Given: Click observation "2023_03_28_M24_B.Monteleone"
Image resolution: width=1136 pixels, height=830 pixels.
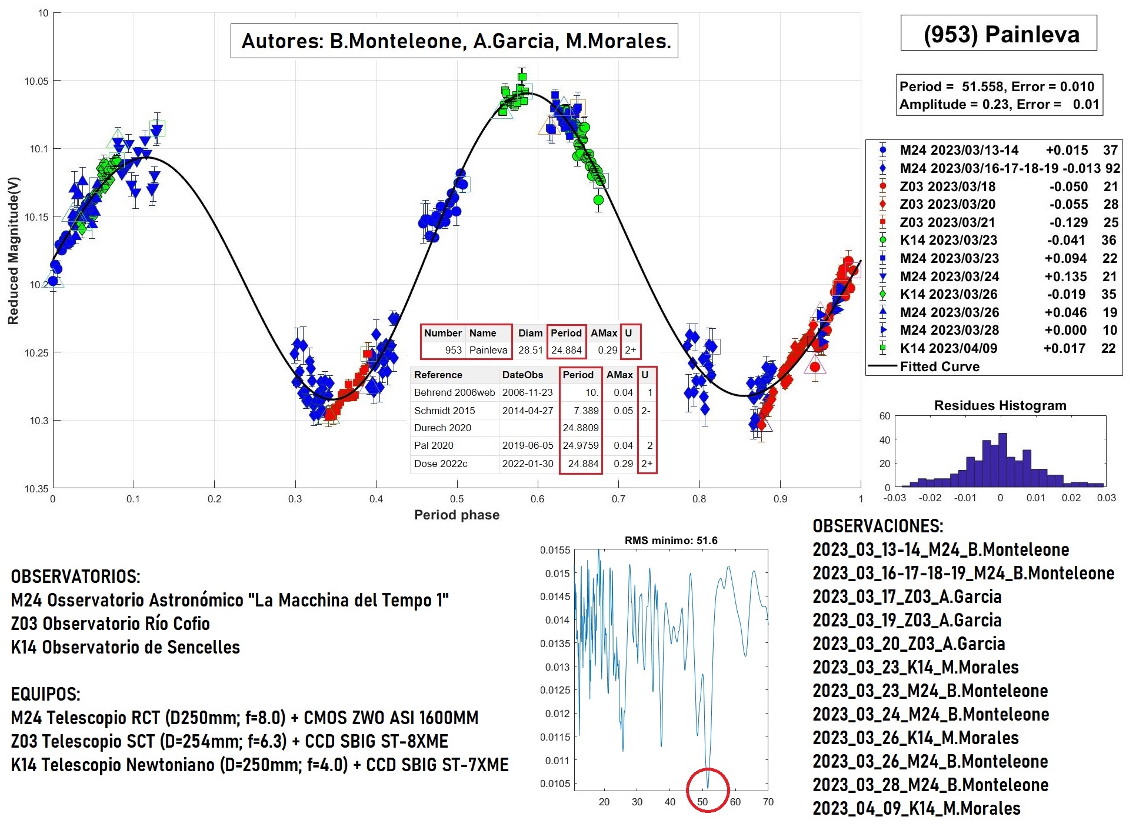Looking at the screenshot, I should (x=931, y=785).
